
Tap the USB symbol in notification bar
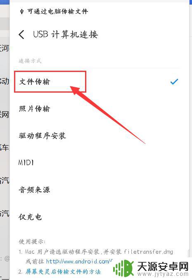tap(22, 12)
